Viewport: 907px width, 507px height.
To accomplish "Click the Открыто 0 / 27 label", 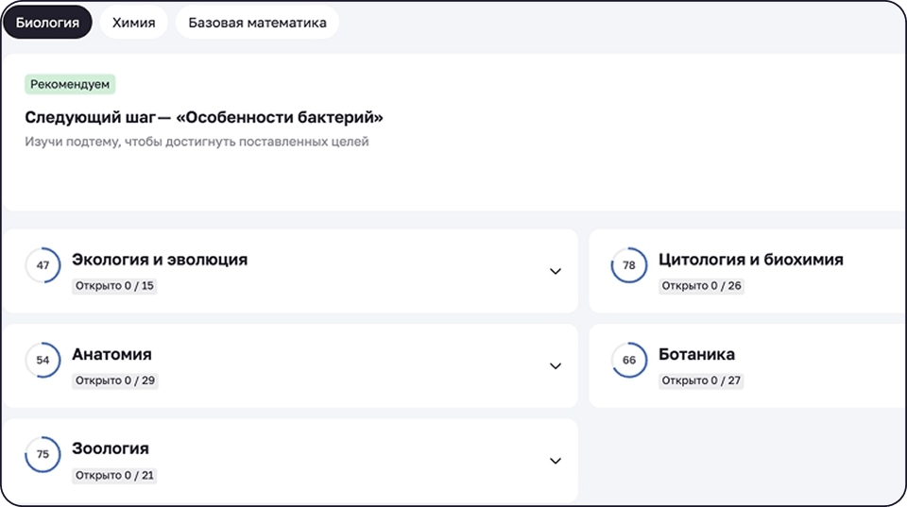I will pos(701,380).
